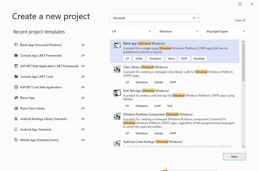
Task: Click into the Universal search box
Action: [151, 18]
